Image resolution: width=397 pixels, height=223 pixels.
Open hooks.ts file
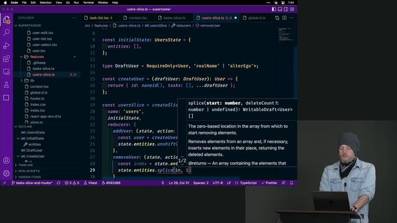pos(37,98)
